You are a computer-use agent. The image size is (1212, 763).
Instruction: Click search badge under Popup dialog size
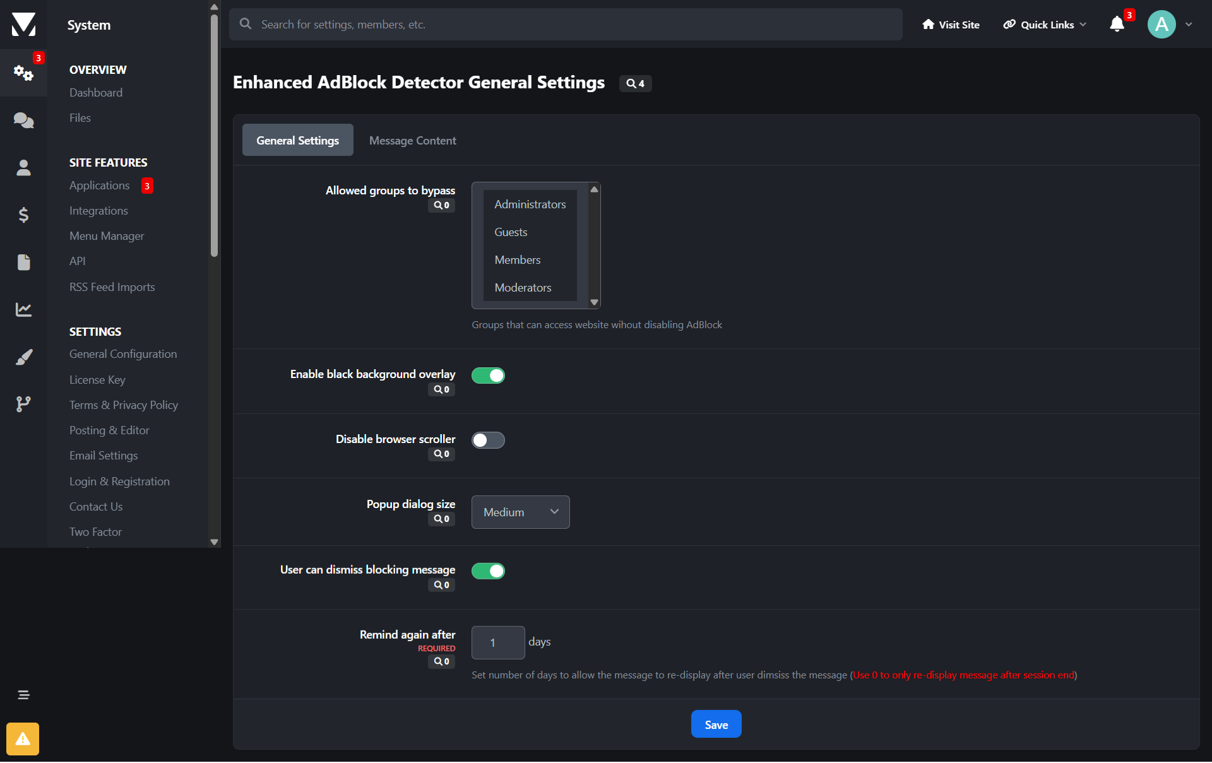441,519
